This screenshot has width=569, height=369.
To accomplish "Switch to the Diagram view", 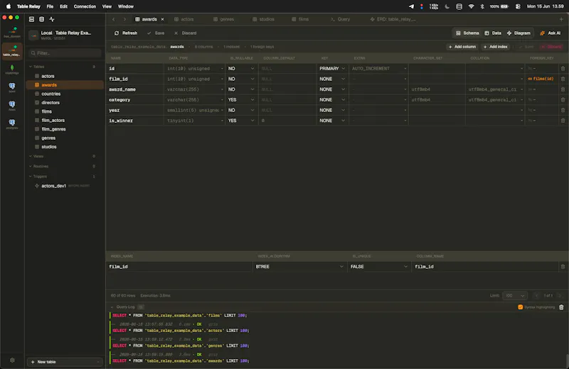I will pos(519,33).
